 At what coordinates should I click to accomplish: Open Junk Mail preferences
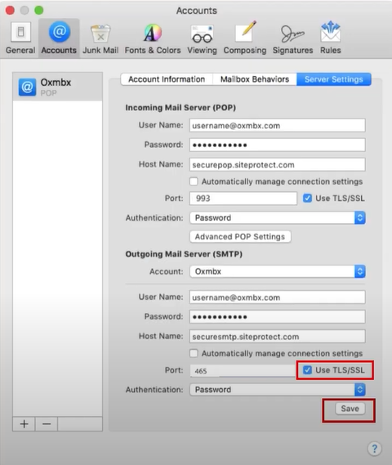pyautogui.click(x=100, y=38)
